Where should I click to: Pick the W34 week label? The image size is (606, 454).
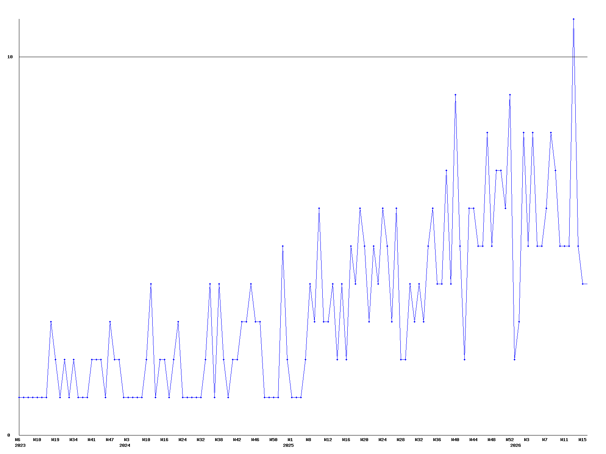click(73, 440)
